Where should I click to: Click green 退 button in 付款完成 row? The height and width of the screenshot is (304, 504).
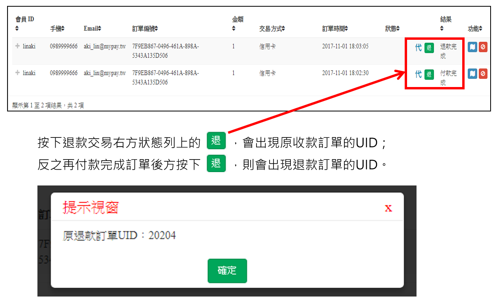[x=429, y=74]
